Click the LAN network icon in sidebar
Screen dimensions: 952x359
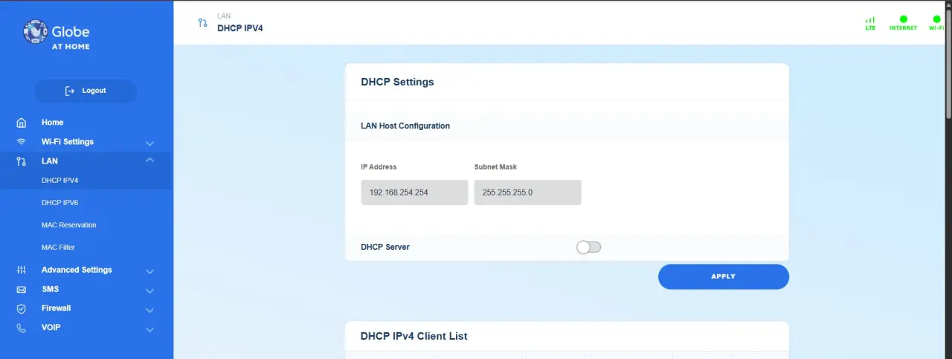[x=22, y=161]
